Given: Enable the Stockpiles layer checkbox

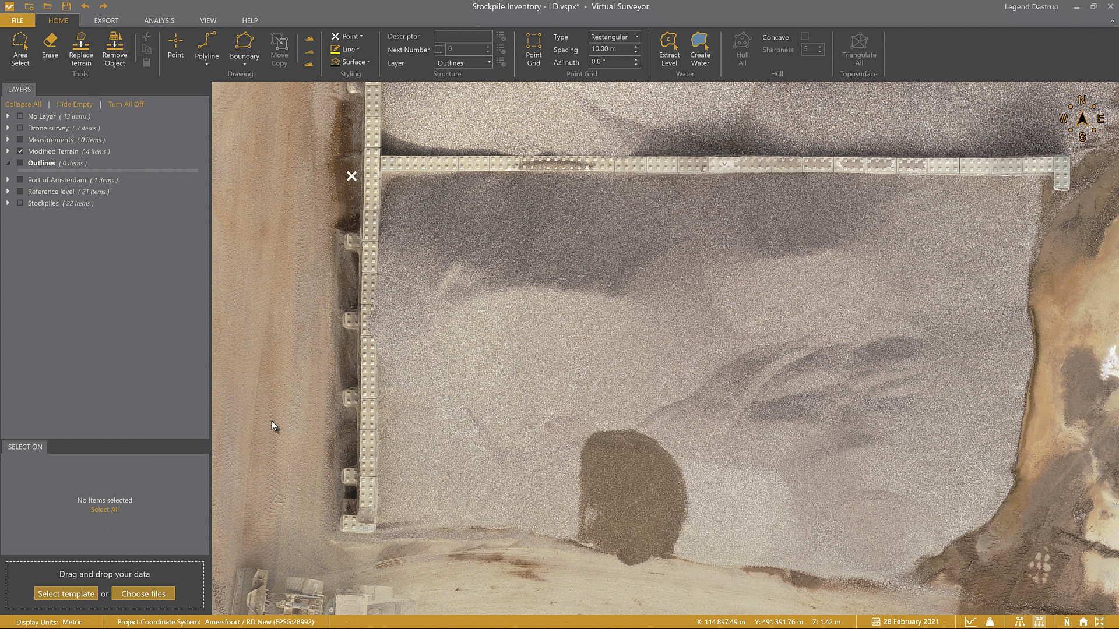Looking at the screenshot, I should click(x=20, y=203).
